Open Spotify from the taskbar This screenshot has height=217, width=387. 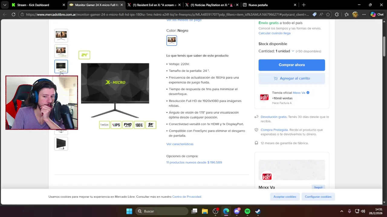(x=247, y=211)
